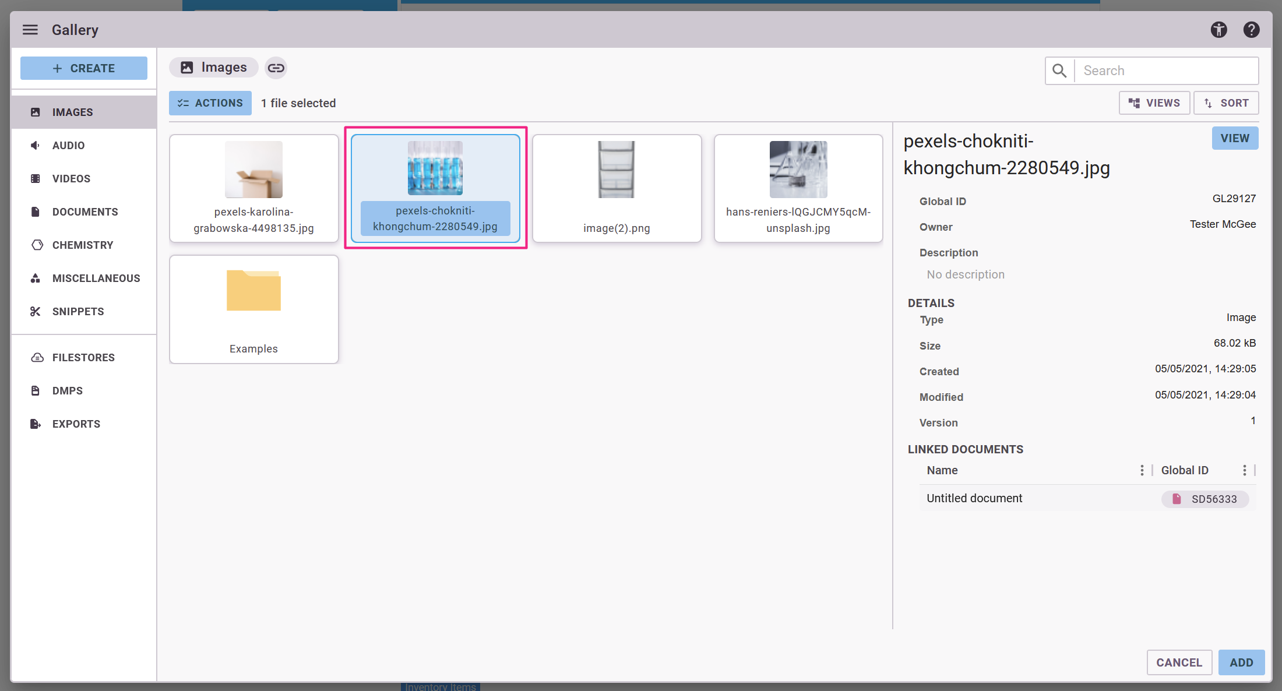Open the Views menu
This screenshot has width=1282, height=691.
pos(1154,103)
